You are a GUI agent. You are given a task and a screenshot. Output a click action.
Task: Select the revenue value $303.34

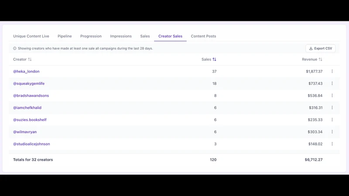pyautogui.click(x=315, y=132)
